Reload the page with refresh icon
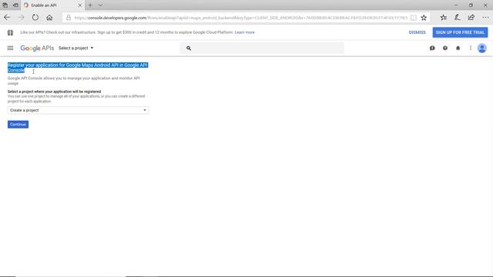Screen dimensions: 493x277 [x=35, y=18]
